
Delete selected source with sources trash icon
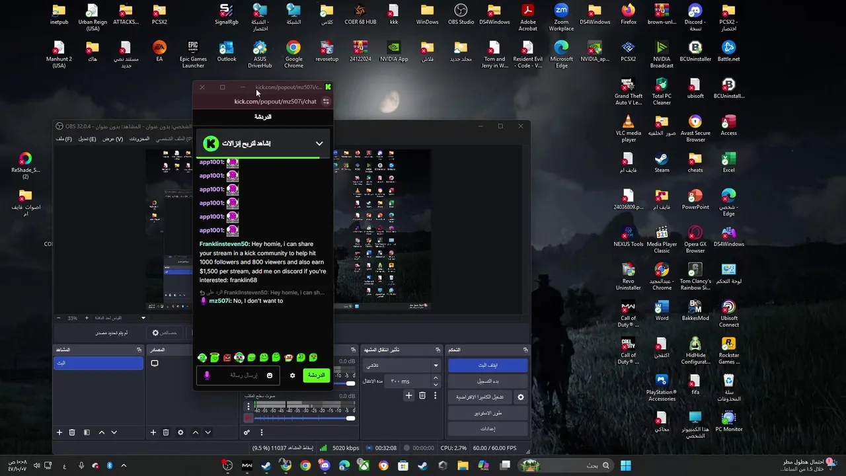[x=166, y=432]
